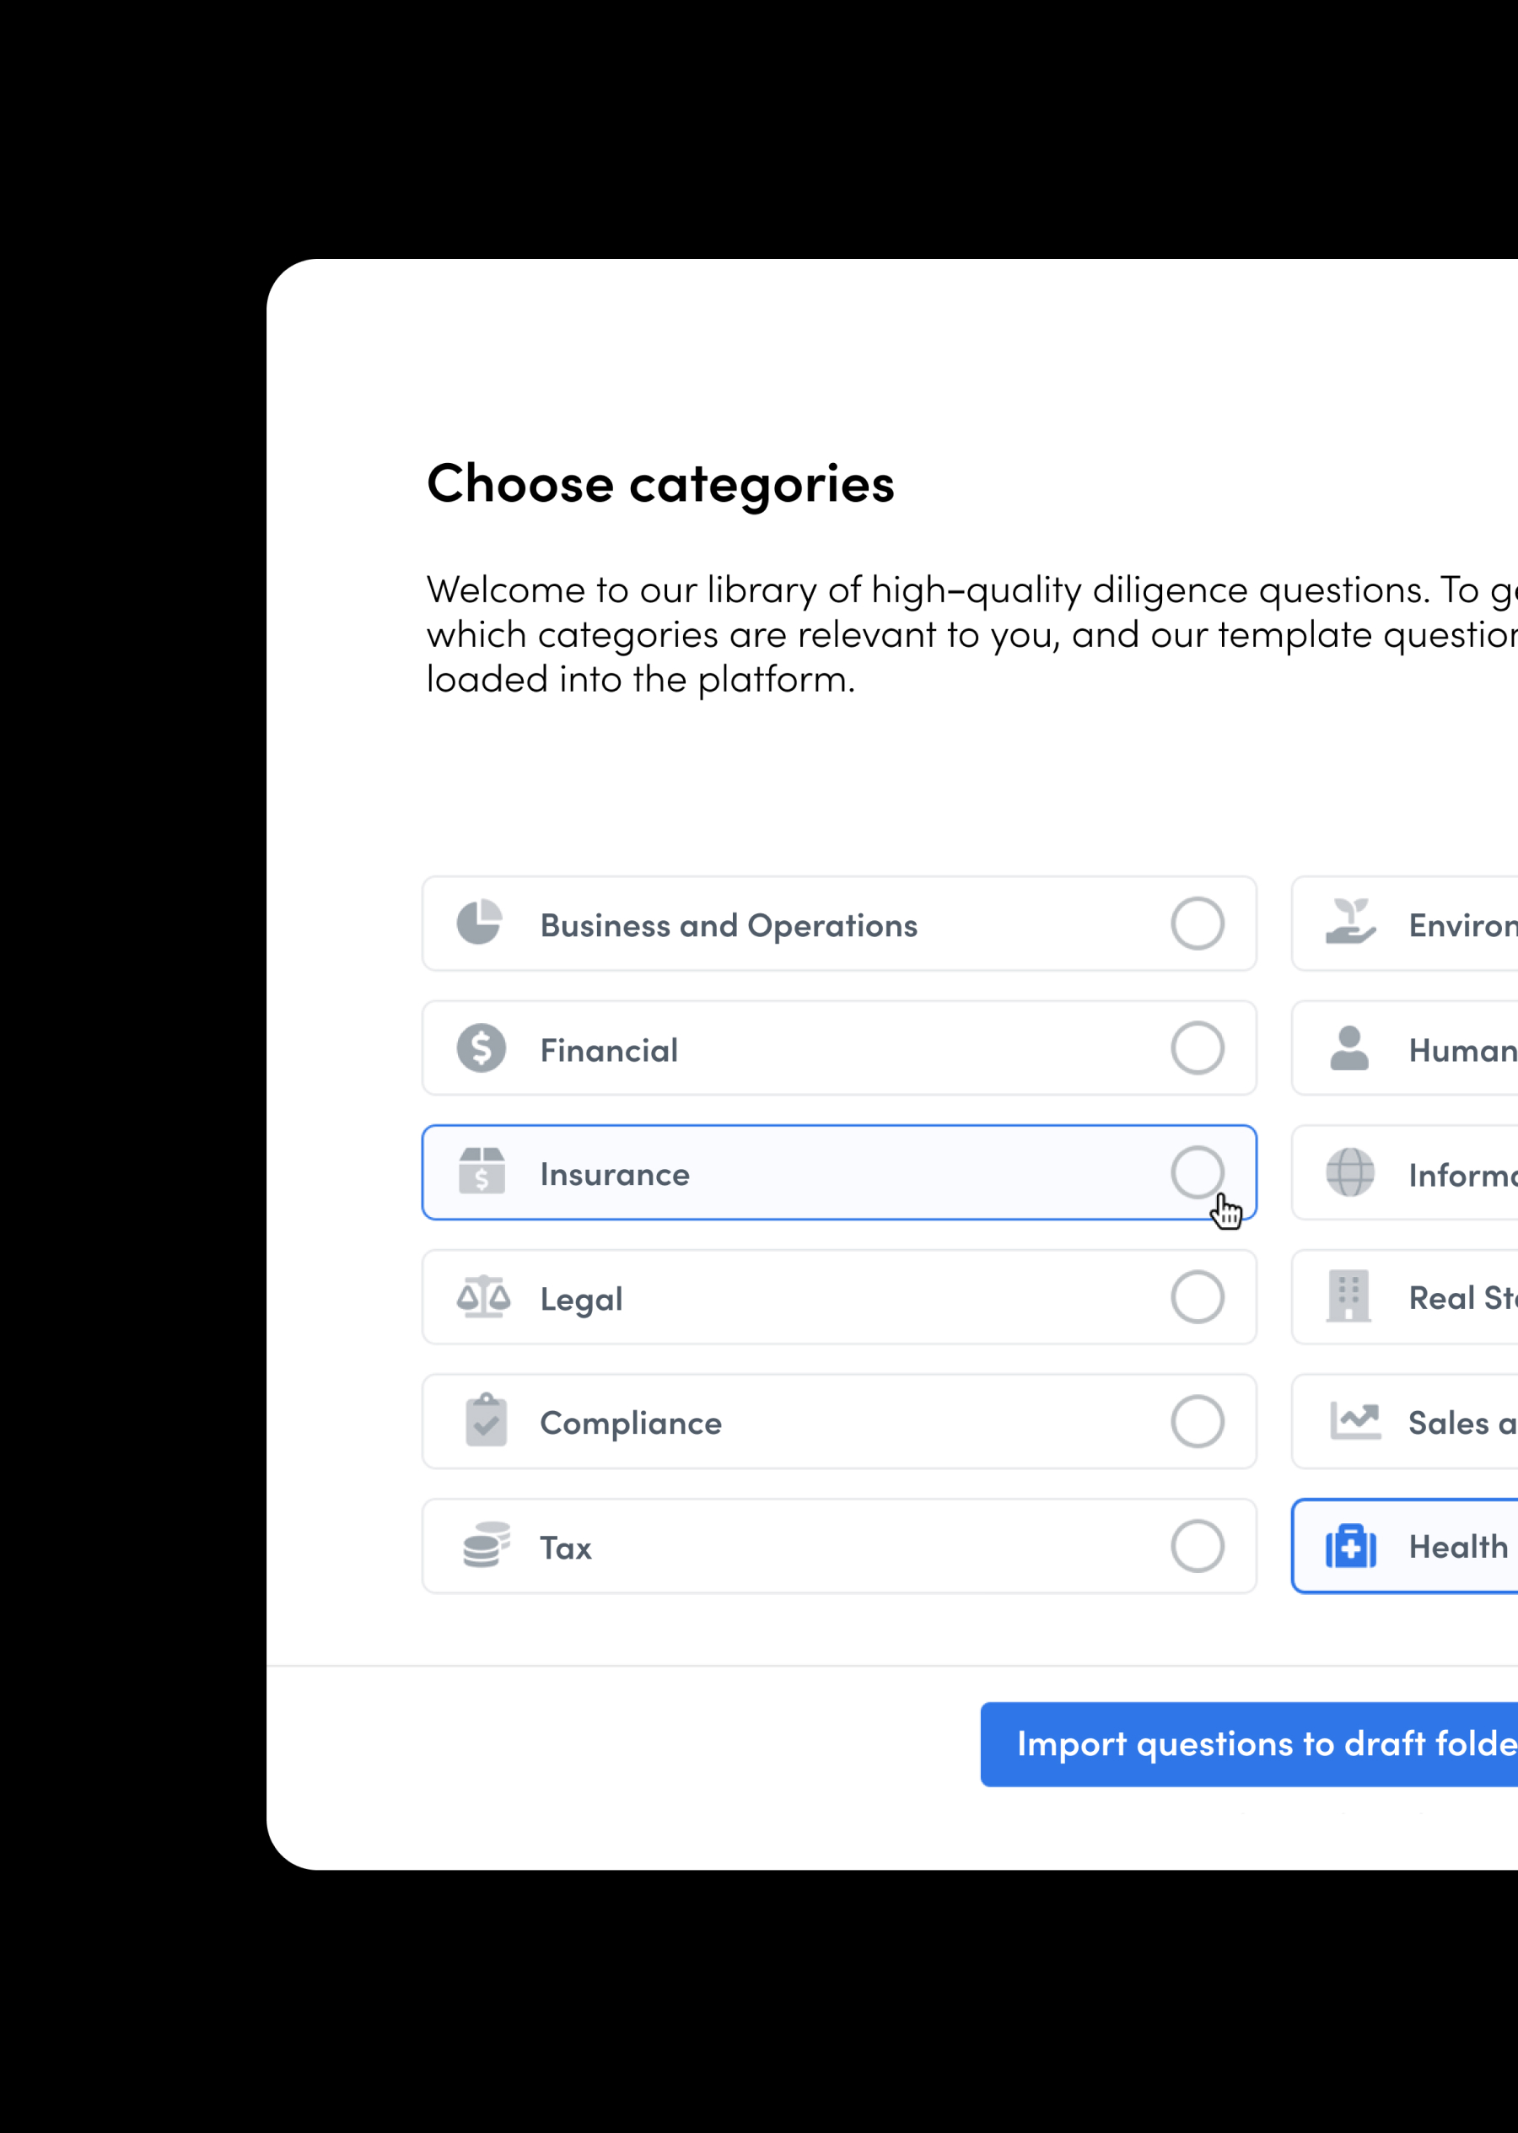This screenshot has width=1518, height=2133.
Task: Click the Sales chart icon
Action: [x=1355, y=1421]
